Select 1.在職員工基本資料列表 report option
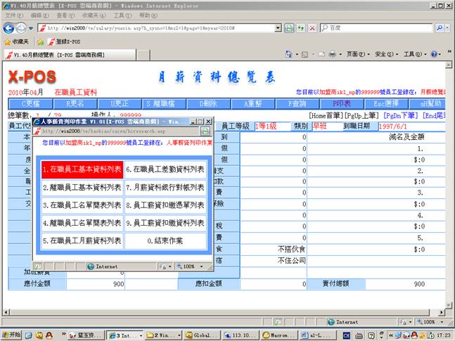The image size is (455, 341). (x=82, y=169)
